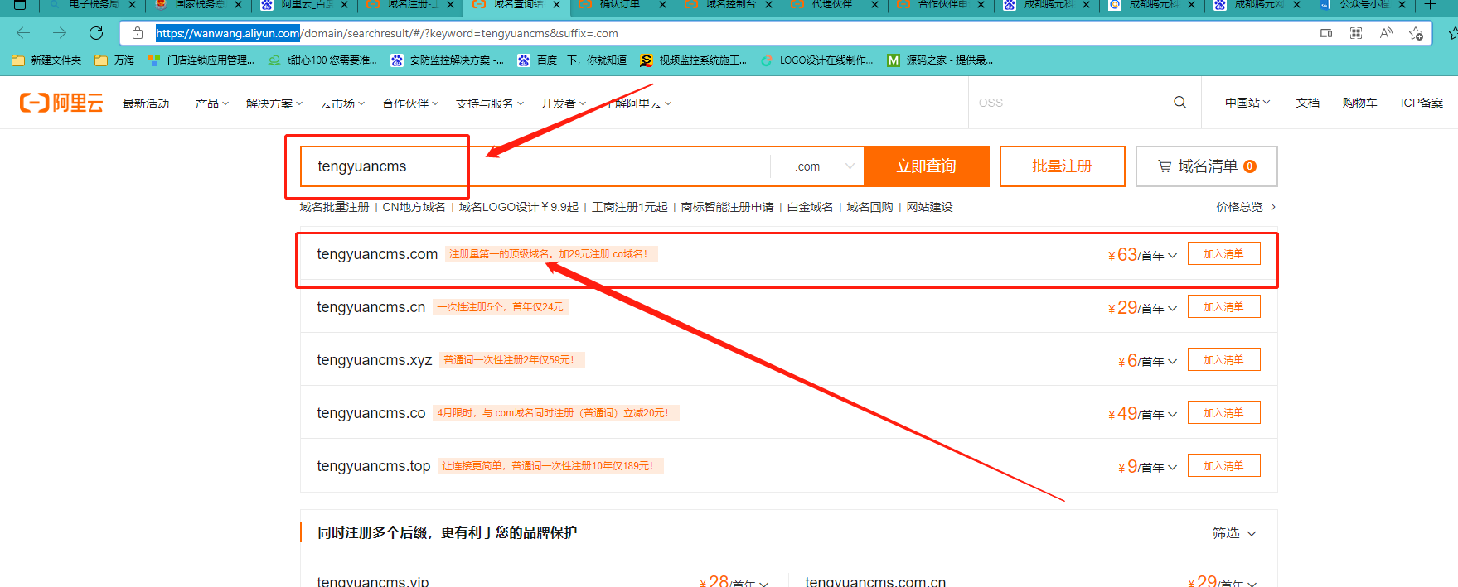Image resolution: width=1458 pixels, height=587 pixels.
Task: Open the 域名清单 cart button
Action: [1206, 166]
